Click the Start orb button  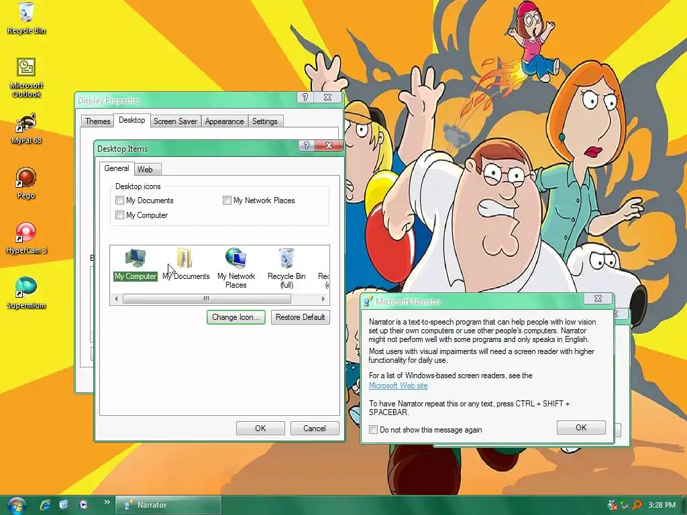click(x=16, y=505)
